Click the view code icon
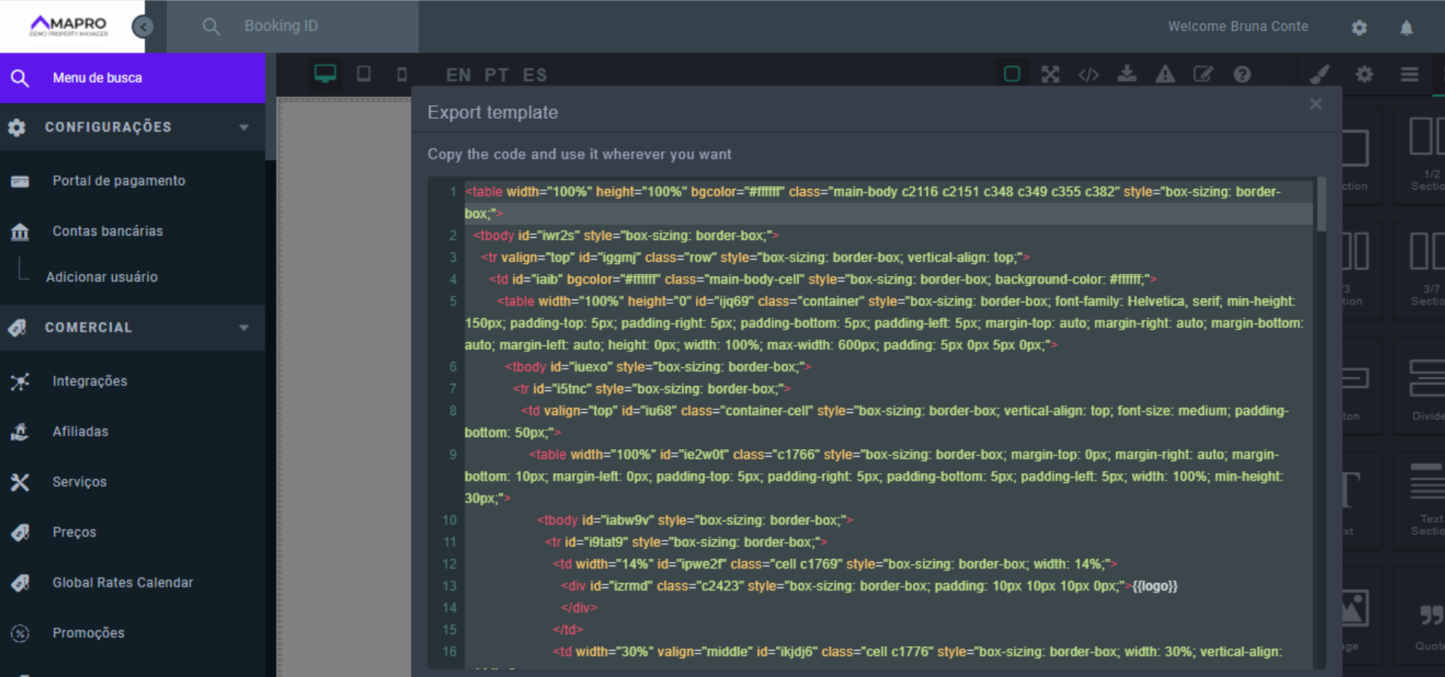1445x677 pixels. (1088, 74)
